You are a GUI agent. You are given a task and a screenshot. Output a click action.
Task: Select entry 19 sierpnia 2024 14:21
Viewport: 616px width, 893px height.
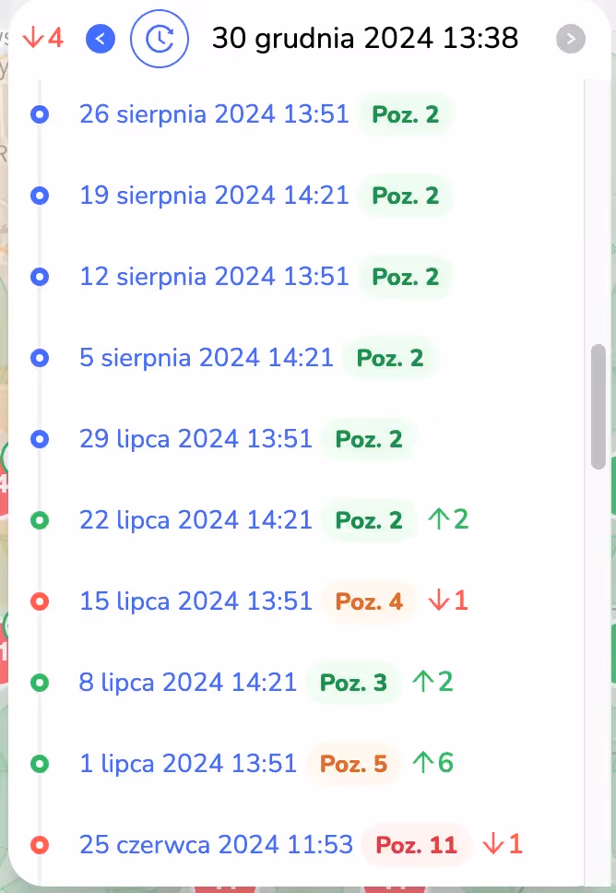[x=214, y=196]
